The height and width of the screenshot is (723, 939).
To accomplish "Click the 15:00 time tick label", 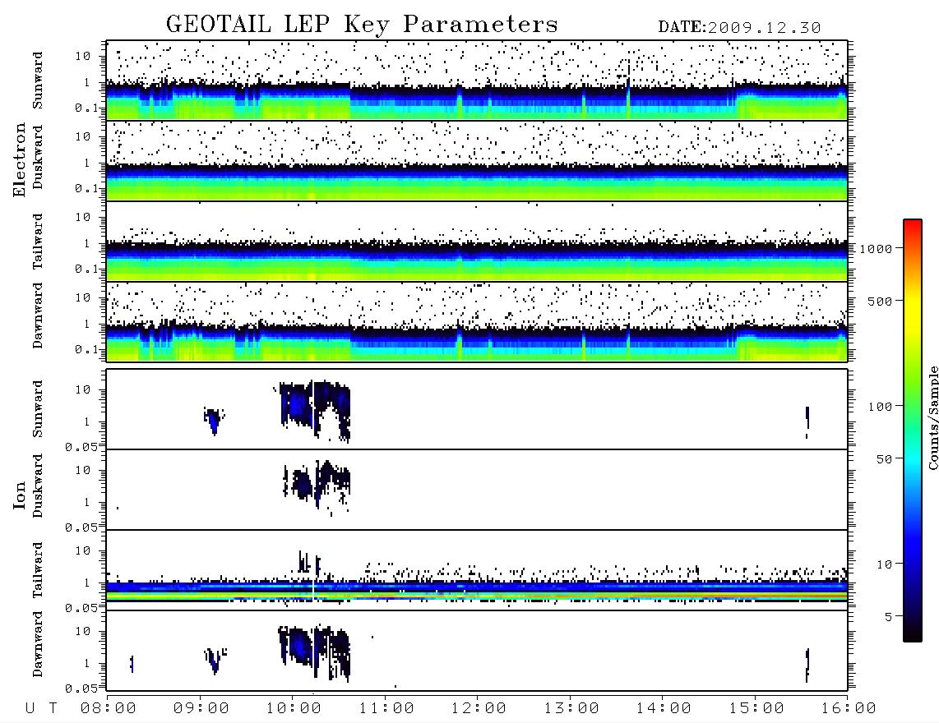I will 756,709.
